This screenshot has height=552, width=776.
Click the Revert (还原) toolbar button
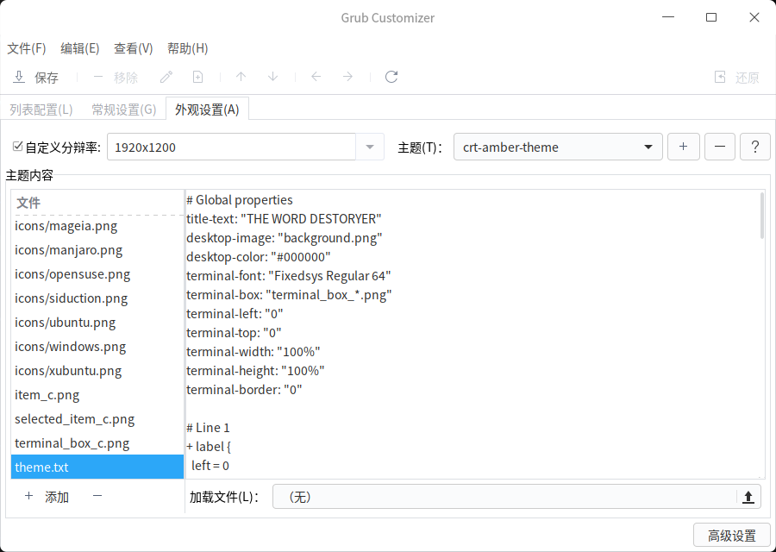point(736,78)
